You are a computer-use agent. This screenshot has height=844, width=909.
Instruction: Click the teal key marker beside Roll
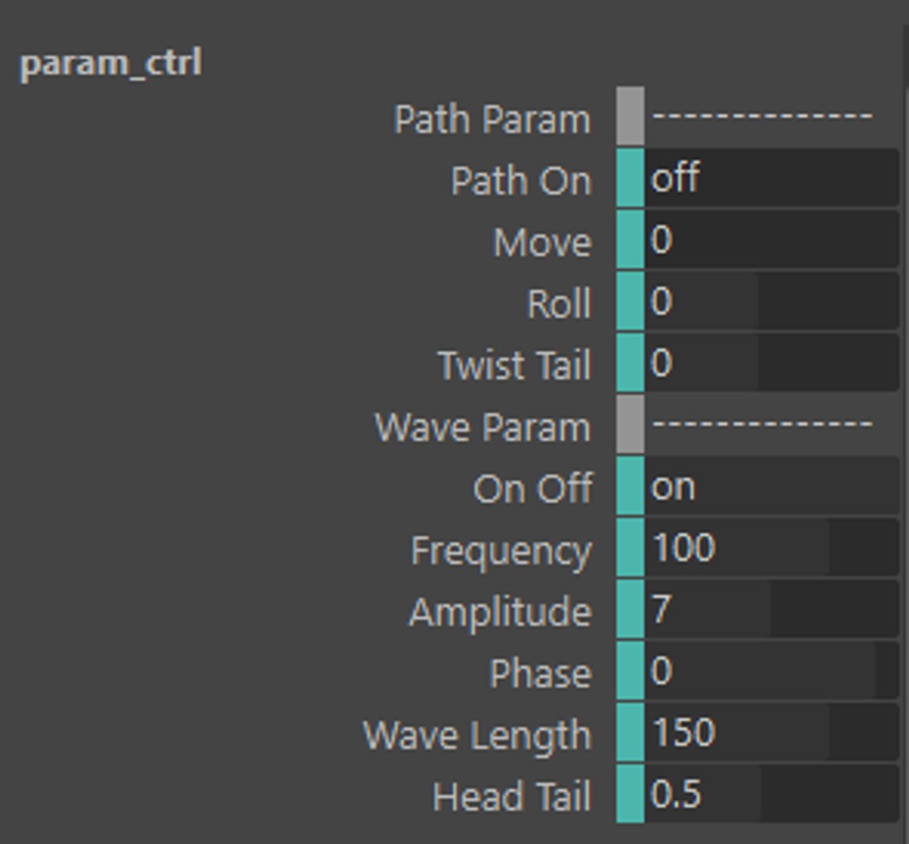630,302
